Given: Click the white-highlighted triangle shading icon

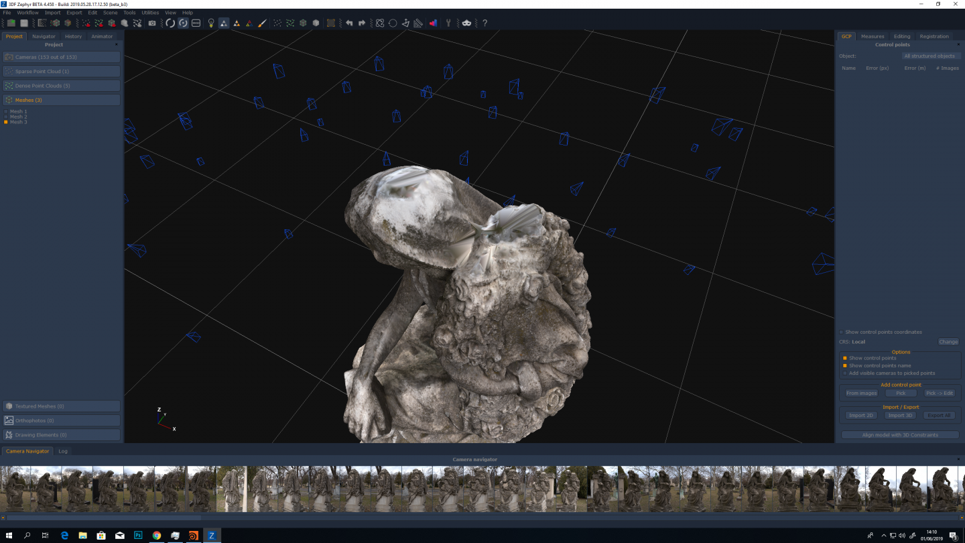Looking at the screenshot, I should pyautogui.click(x=224, y=23).
